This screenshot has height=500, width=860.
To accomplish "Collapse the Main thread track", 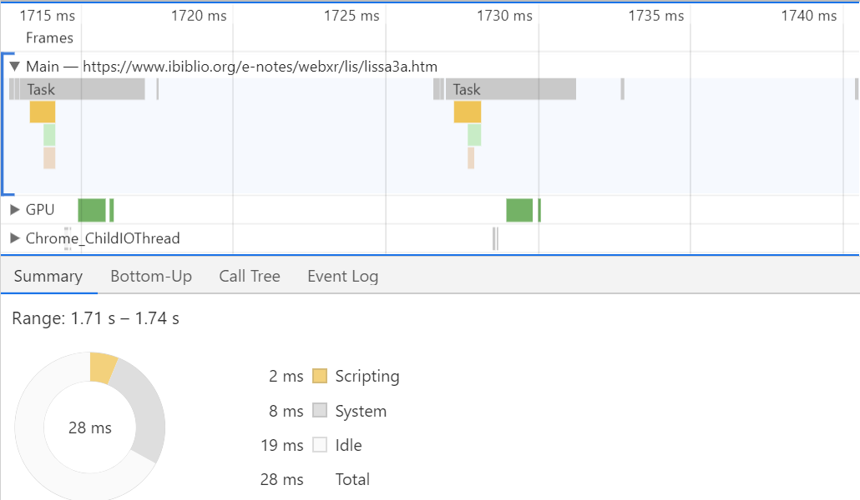I will (x=14, y=67).
